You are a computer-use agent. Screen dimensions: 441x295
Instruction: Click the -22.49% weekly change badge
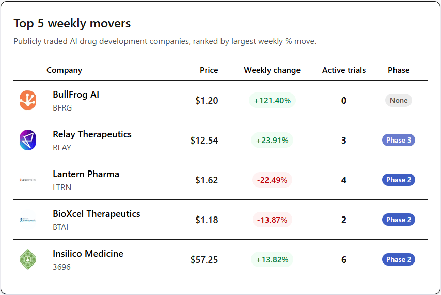coord(272,180)
